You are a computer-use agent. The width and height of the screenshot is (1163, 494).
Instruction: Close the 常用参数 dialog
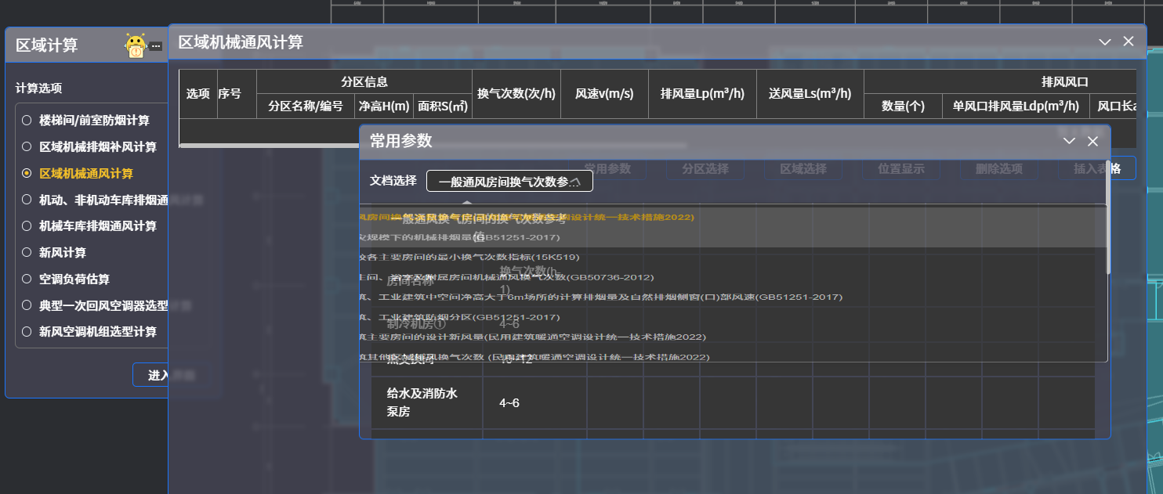point(1092,141)
